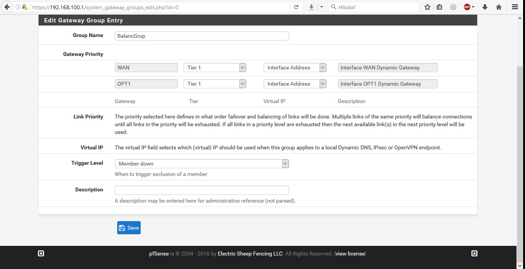Focus the empty Description input field
This screenshot has width=525, height=269.
(202, 190)
